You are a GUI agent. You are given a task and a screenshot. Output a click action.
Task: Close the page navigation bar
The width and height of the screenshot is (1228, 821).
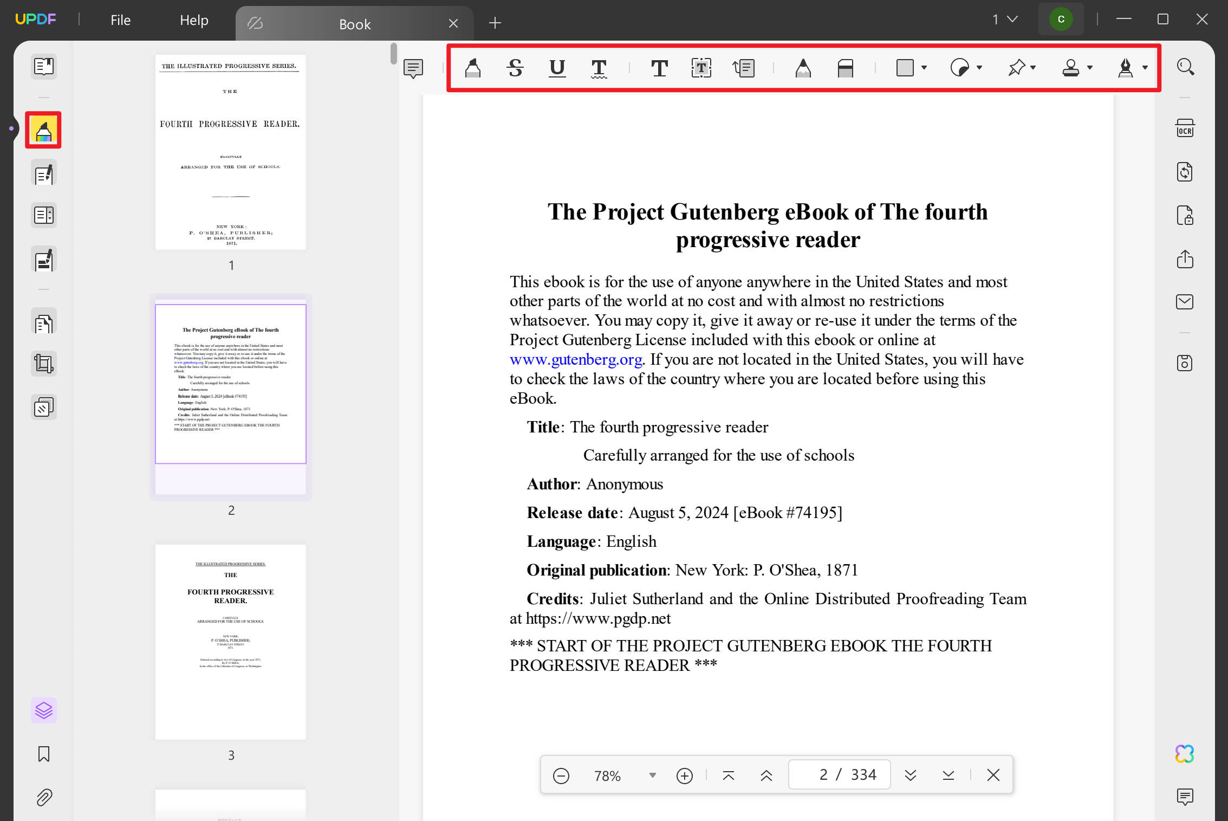click(x=993, y=775)
